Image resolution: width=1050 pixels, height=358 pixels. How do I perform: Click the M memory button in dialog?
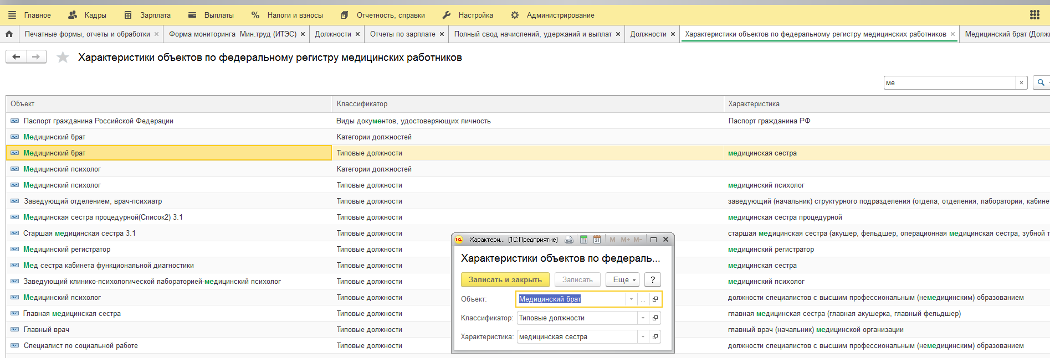(x=612, y=240)
